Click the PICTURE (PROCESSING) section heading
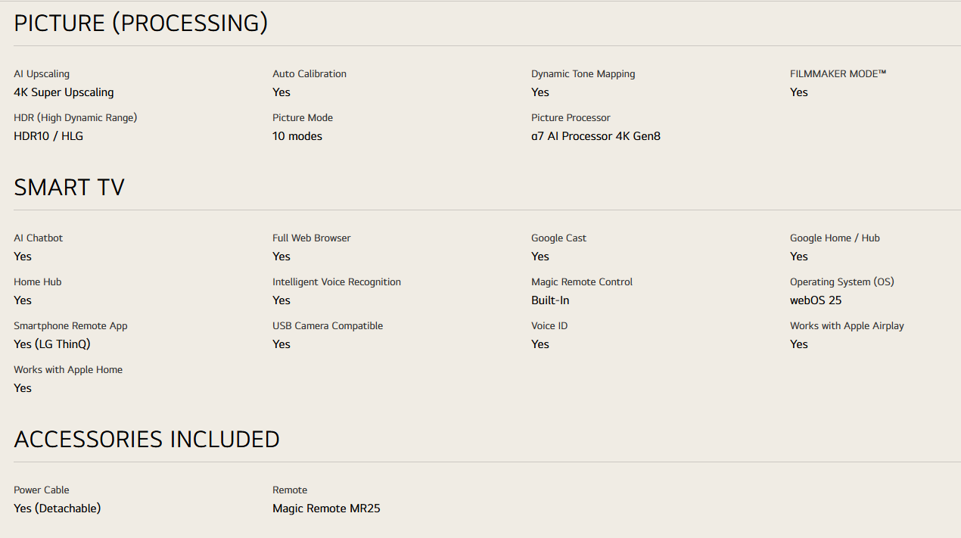 pos(141,23)
